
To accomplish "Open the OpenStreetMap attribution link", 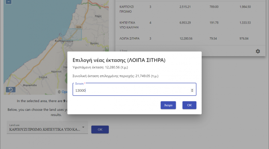I will (x=65, y=92).
